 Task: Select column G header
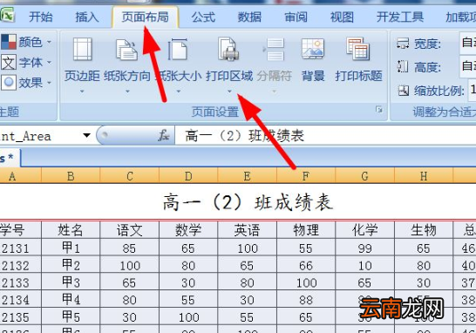click(x=364, y=176)
